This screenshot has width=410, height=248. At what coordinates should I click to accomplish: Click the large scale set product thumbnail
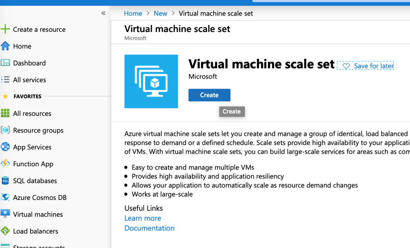click(151, 81)
